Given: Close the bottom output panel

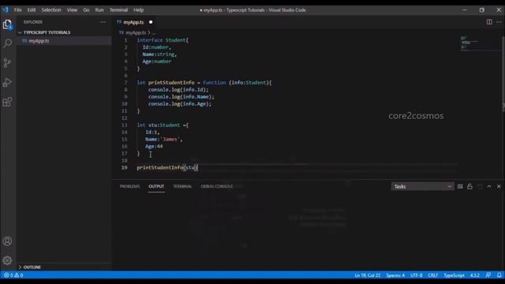Looking at the screenshot, I should pyautogui.click(x=499, y=186).
